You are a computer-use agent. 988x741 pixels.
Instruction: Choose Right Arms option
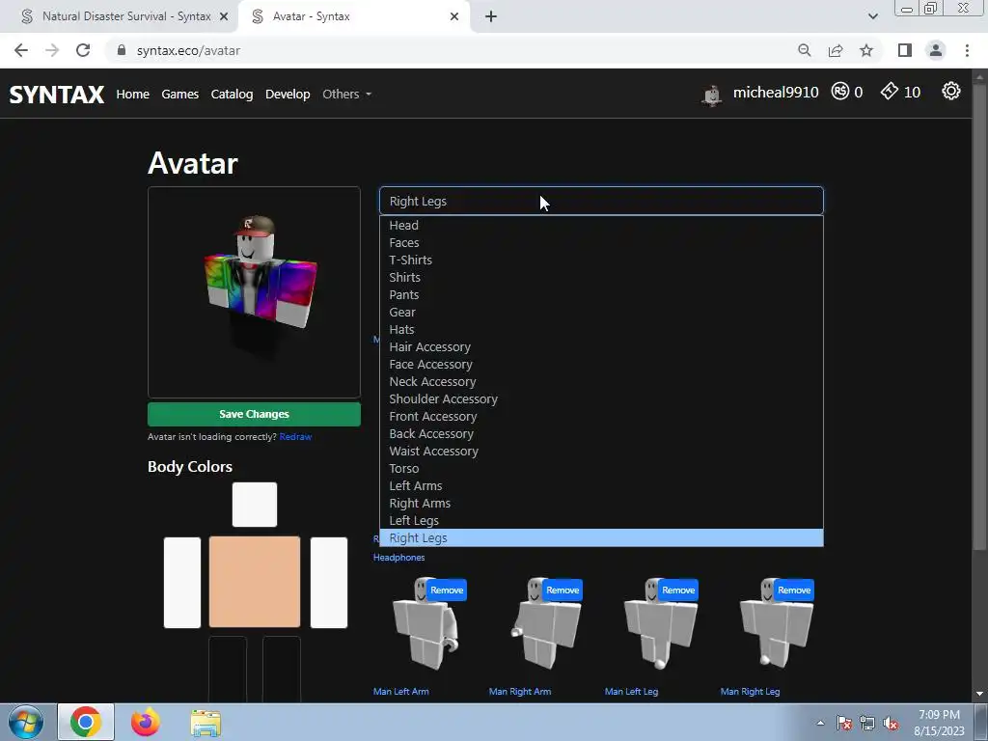(x=601, y=503)
